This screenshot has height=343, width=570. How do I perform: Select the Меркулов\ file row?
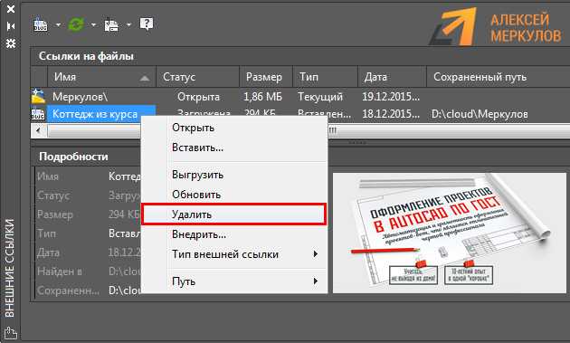pyautogui.click(x=300, y=97)
